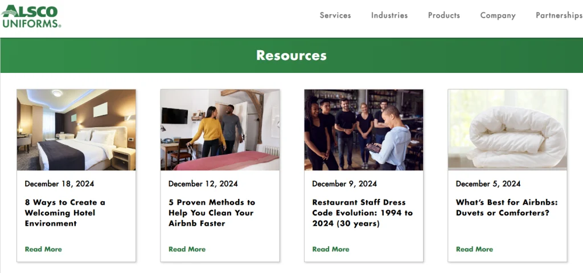Read More on the welcoming hotel article
Image resolution: width=583 pixels, height=273 pixels.
pos(43,249)
